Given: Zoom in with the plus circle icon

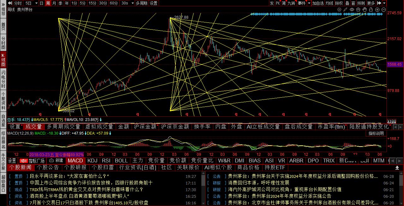Looking at the screenshot, I should (x=378, y=10).
